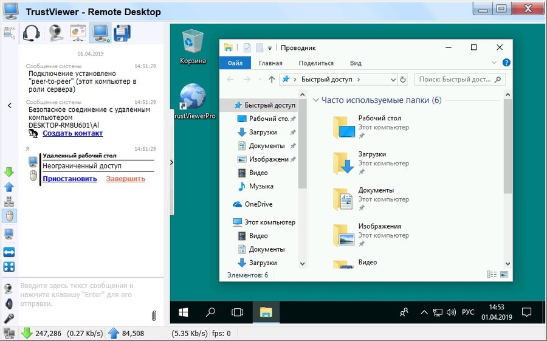Click the Explorer back navigation arrow
This screenshot has height=341, width=547.
click(230, 79)
